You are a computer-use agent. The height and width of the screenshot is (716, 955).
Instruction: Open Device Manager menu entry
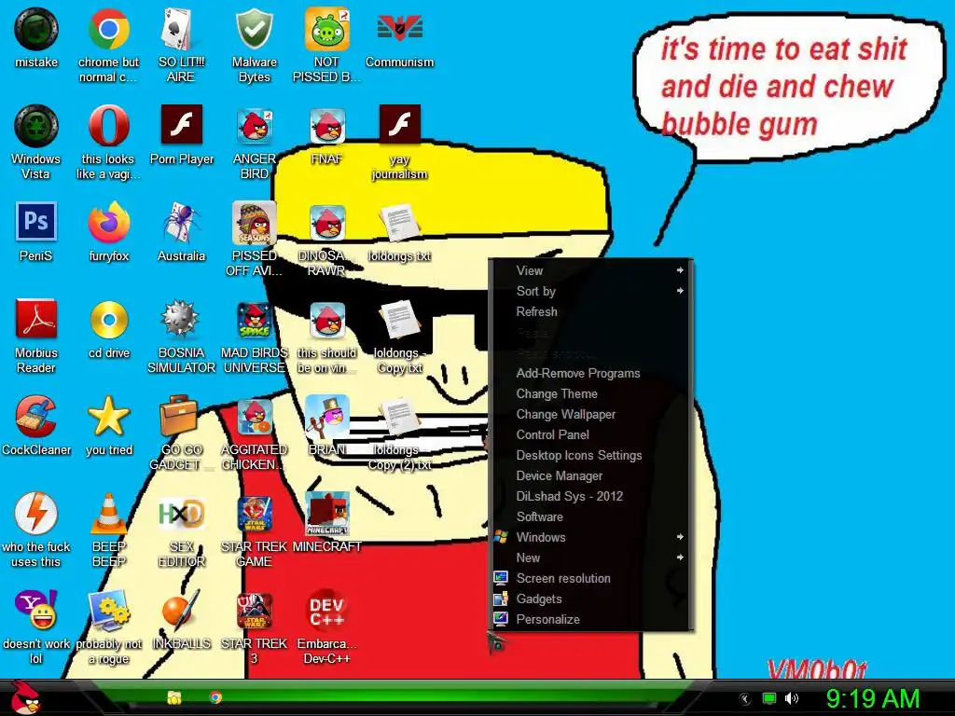click(x=590, y=476)
